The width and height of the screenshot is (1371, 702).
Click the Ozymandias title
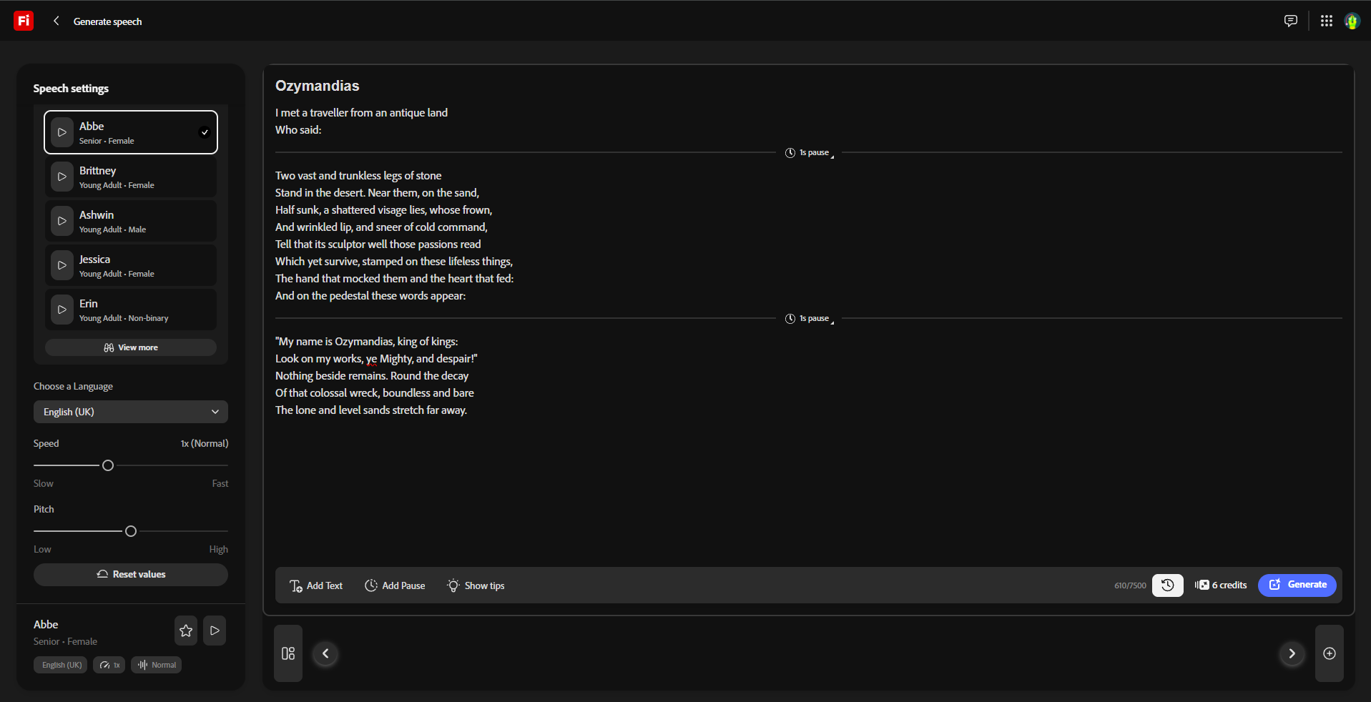coord(318,86)
